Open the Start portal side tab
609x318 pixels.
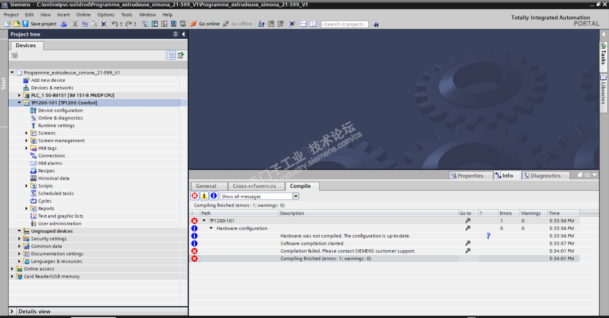click(4, 83)
